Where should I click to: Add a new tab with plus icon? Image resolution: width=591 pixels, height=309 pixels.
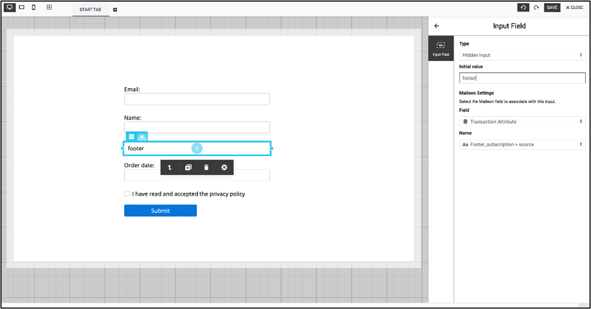click(115, 10)
